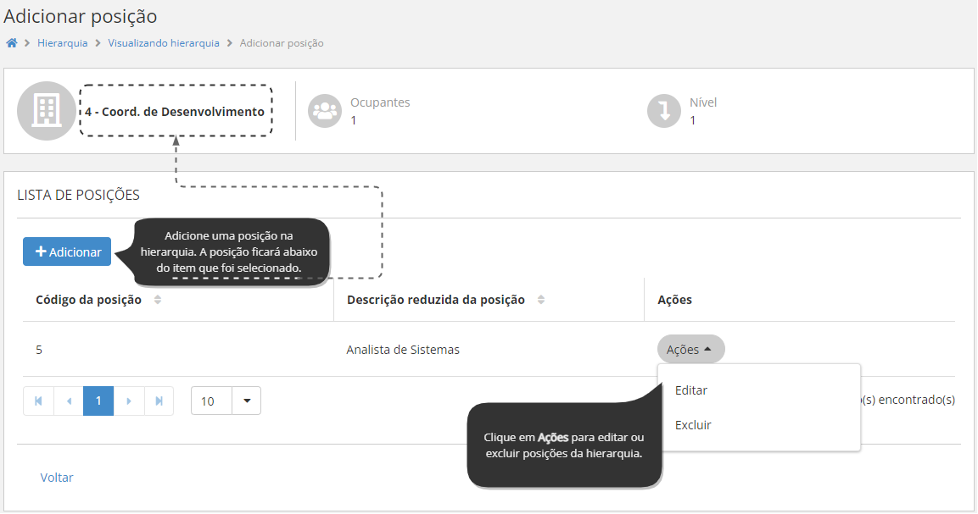The height and width of the screenshot is (514, 978).
Task: Go to the next page of results
Action: pos(129,400)
